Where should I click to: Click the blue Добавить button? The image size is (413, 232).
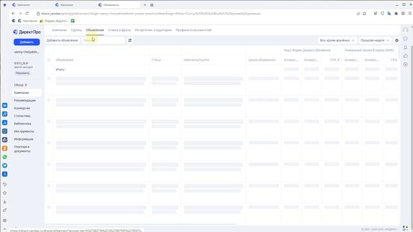[x=27, y=42]
